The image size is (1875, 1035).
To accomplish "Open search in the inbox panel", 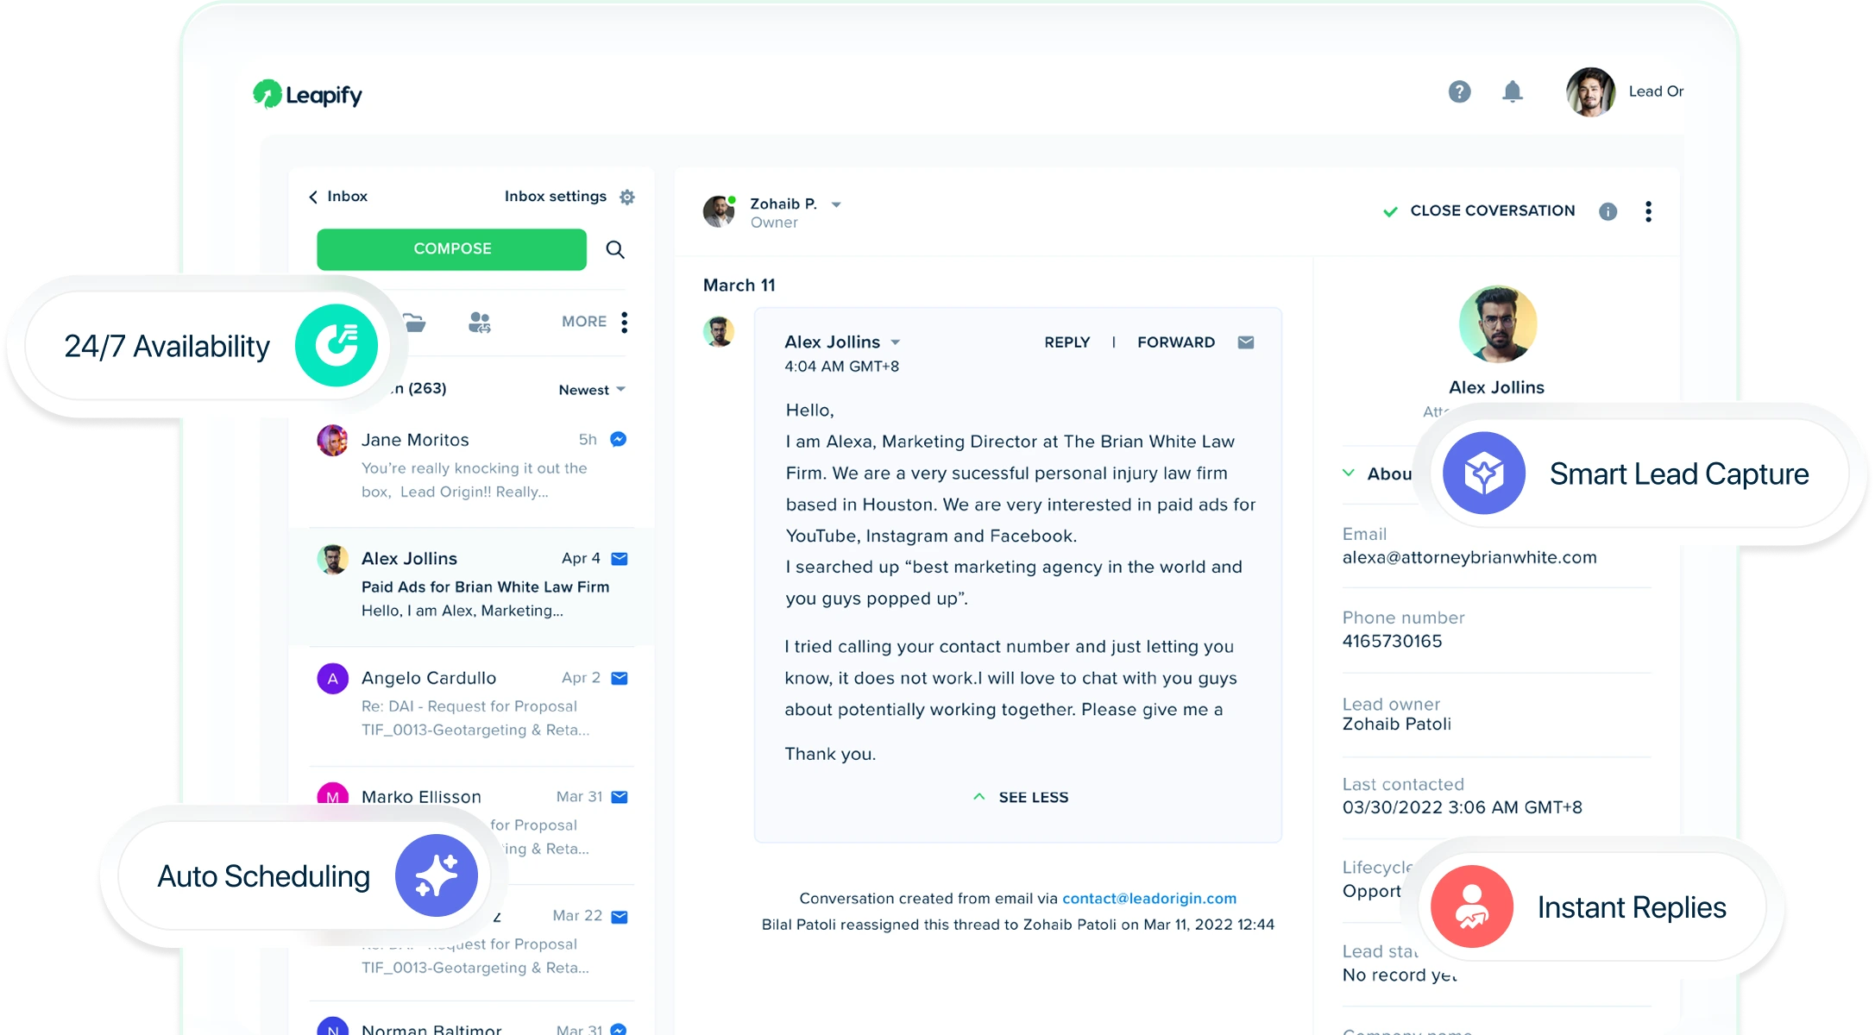I will point(615,249).
